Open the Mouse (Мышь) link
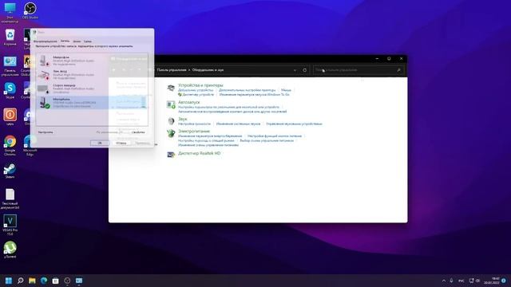The image size is (511, 287). tap(286, 90)
